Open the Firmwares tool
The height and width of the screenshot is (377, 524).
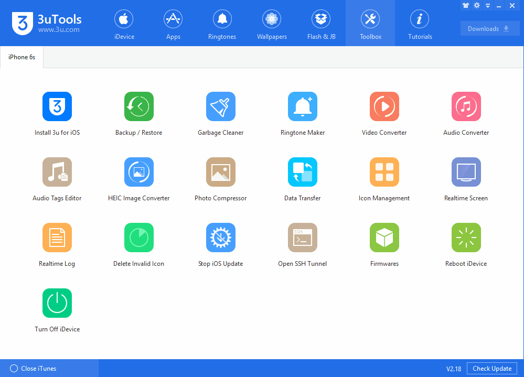click(x=384, y=238)
